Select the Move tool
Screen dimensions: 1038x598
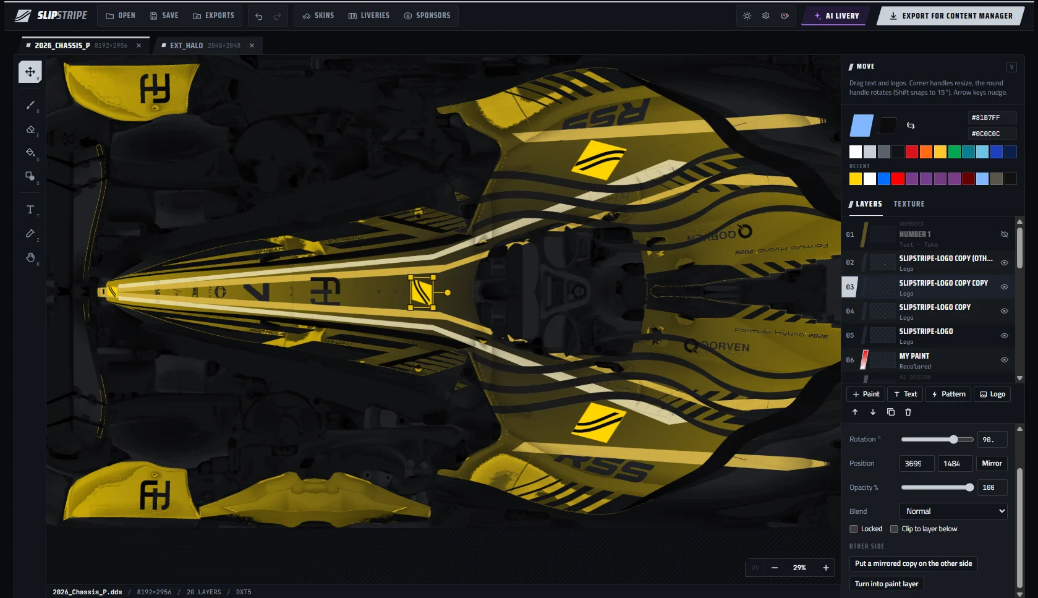point(30,72)
